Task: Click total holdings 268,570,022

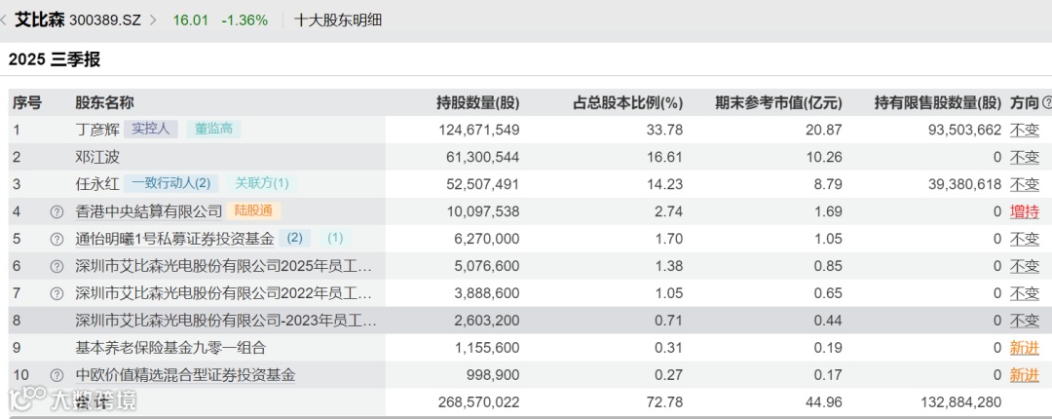Action: 477,402
